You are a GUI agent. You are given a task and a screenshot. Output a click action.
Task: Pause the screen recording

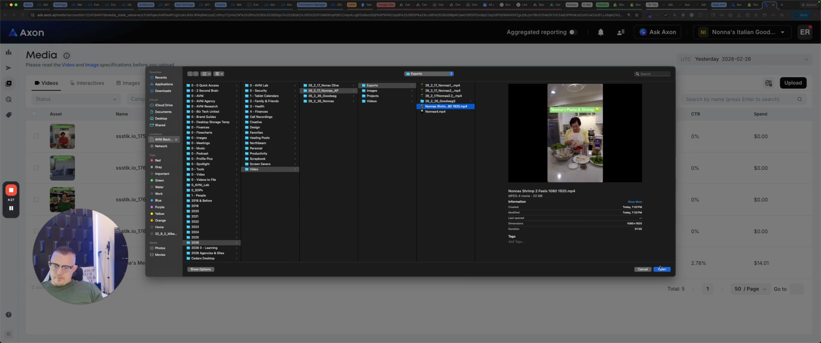click(x=11, y=208)
